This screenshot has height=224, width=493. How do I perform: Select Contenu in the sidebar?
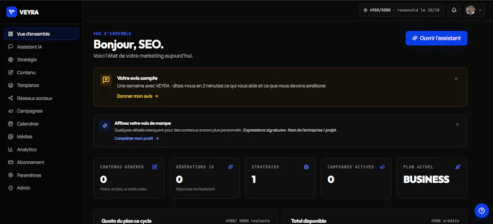point(41,73)
